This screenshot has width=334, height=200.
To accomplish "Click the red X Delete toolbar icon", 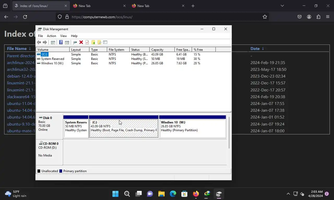I will click(x=81, y=42).
